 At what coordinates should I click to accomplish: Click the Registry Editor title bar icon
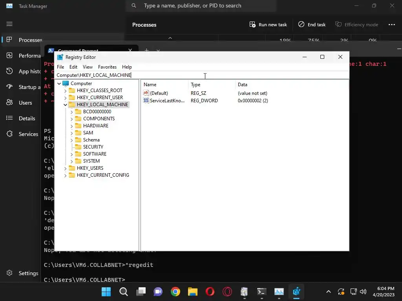[x=60, y=57]
